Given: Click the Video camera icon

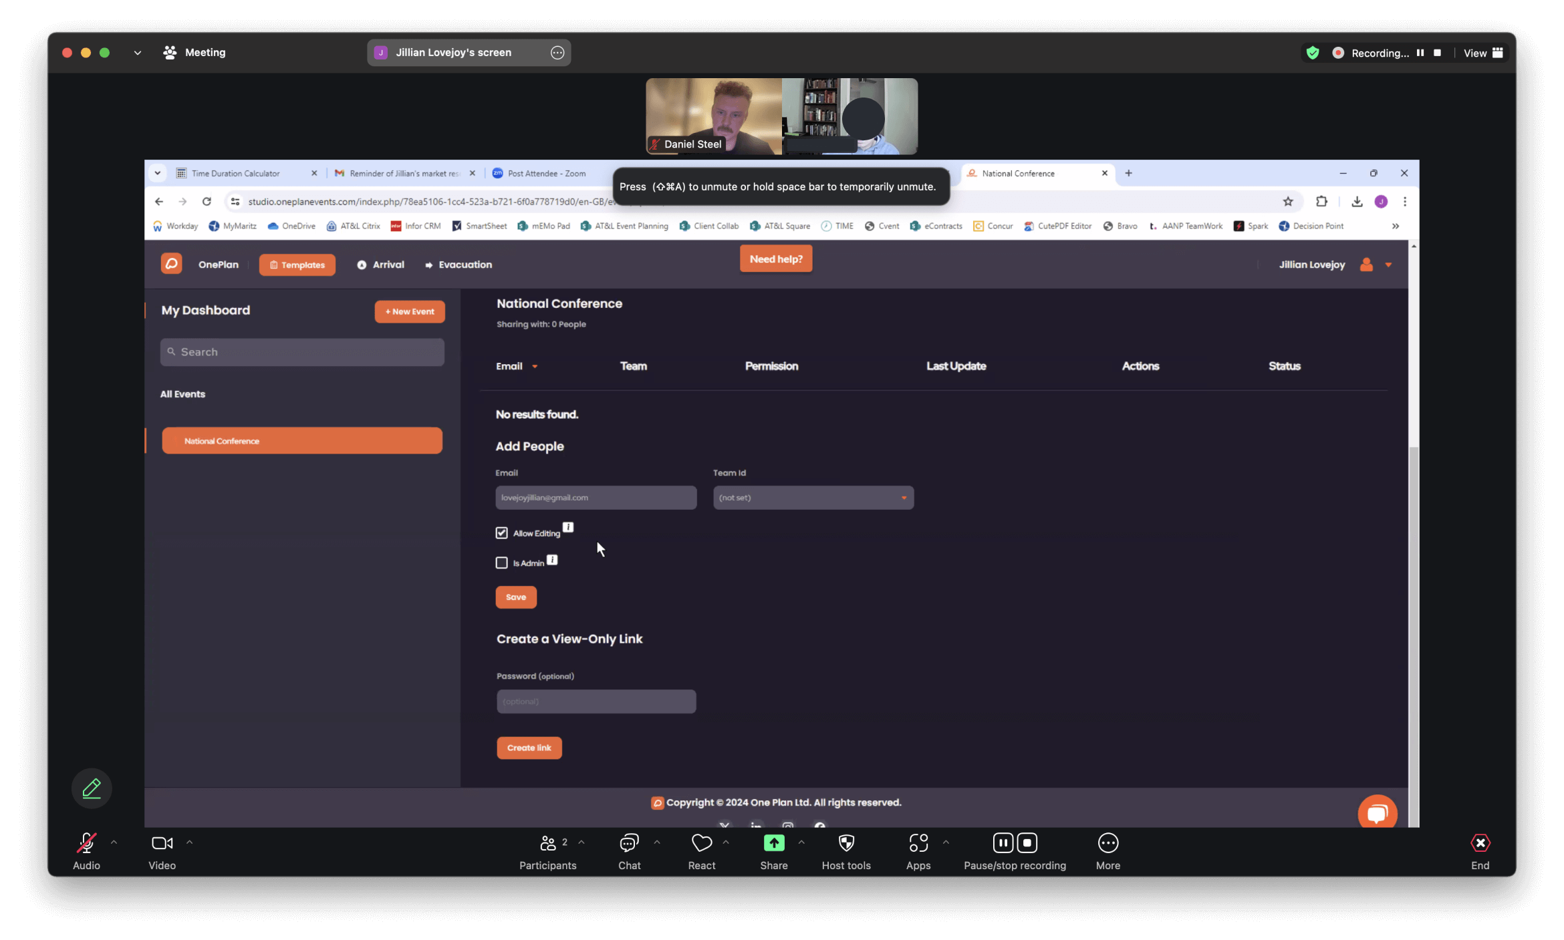Looking at the screenshot, I should (162, 843).
